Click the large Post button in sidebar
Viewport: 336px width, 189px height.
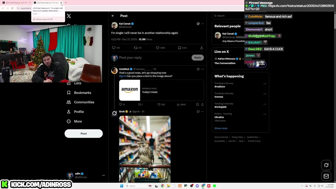(x=83, y=134)
